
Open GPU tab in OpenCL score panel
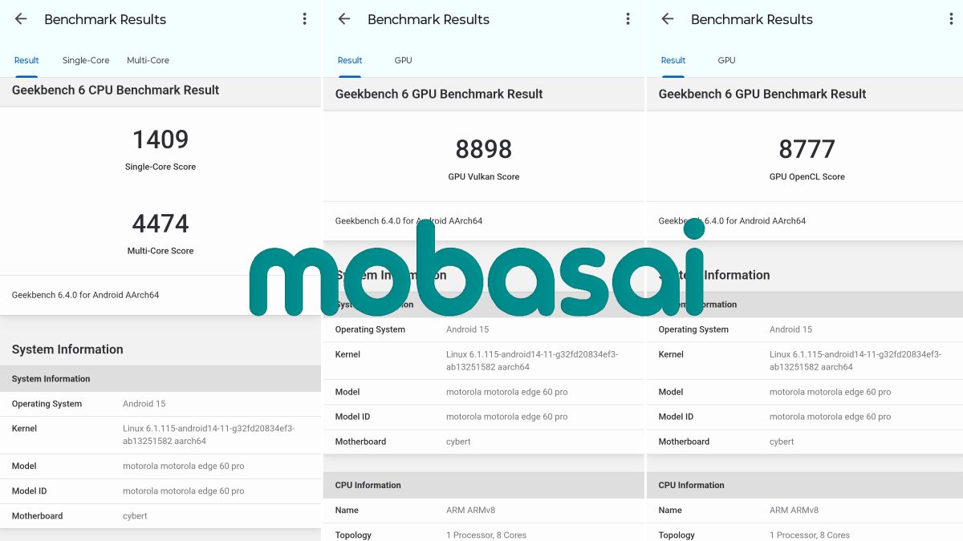point(726,60)
